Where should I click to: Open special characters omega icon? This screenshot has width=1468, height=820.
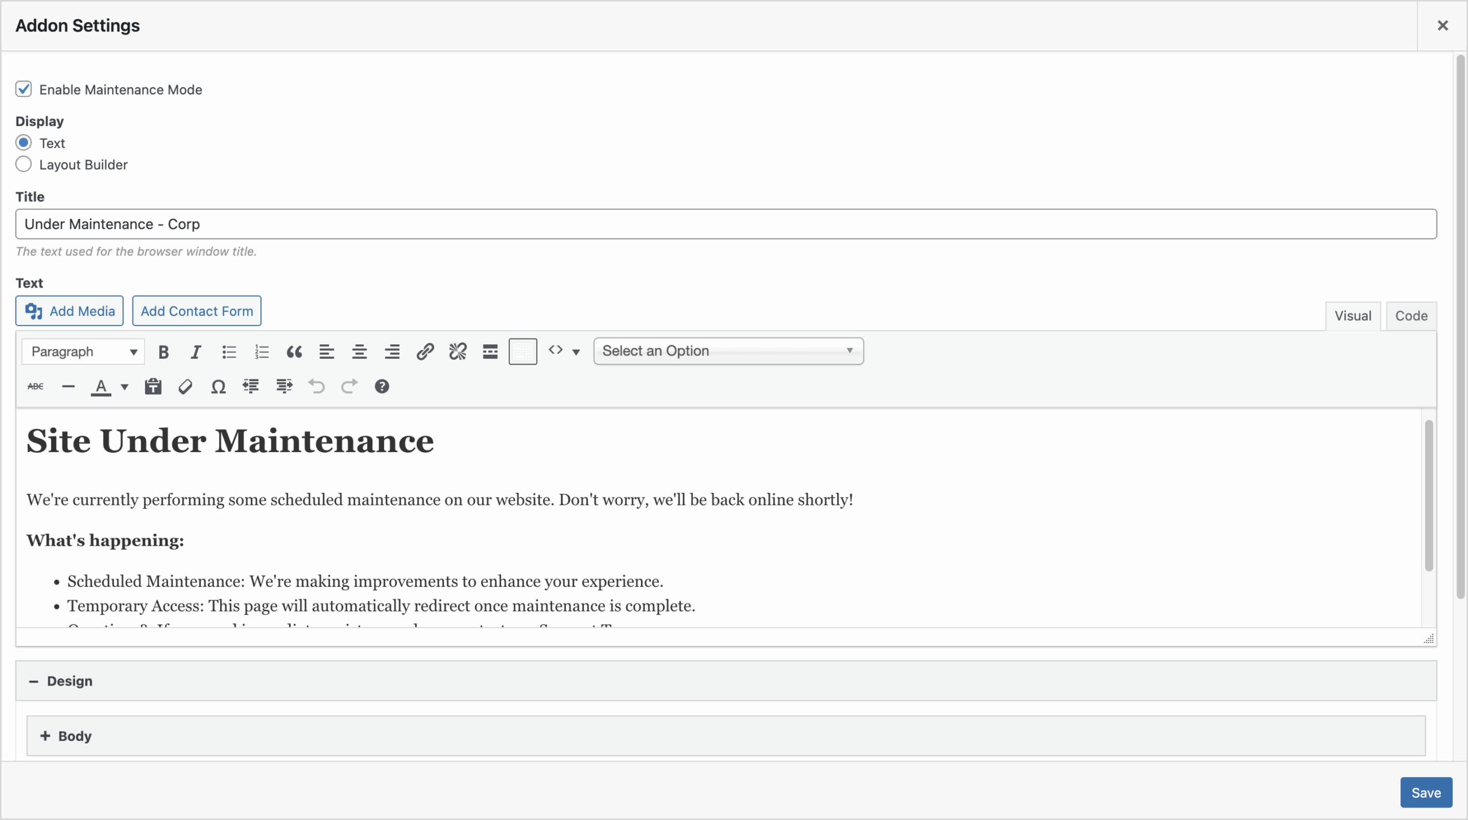(218, 387)
